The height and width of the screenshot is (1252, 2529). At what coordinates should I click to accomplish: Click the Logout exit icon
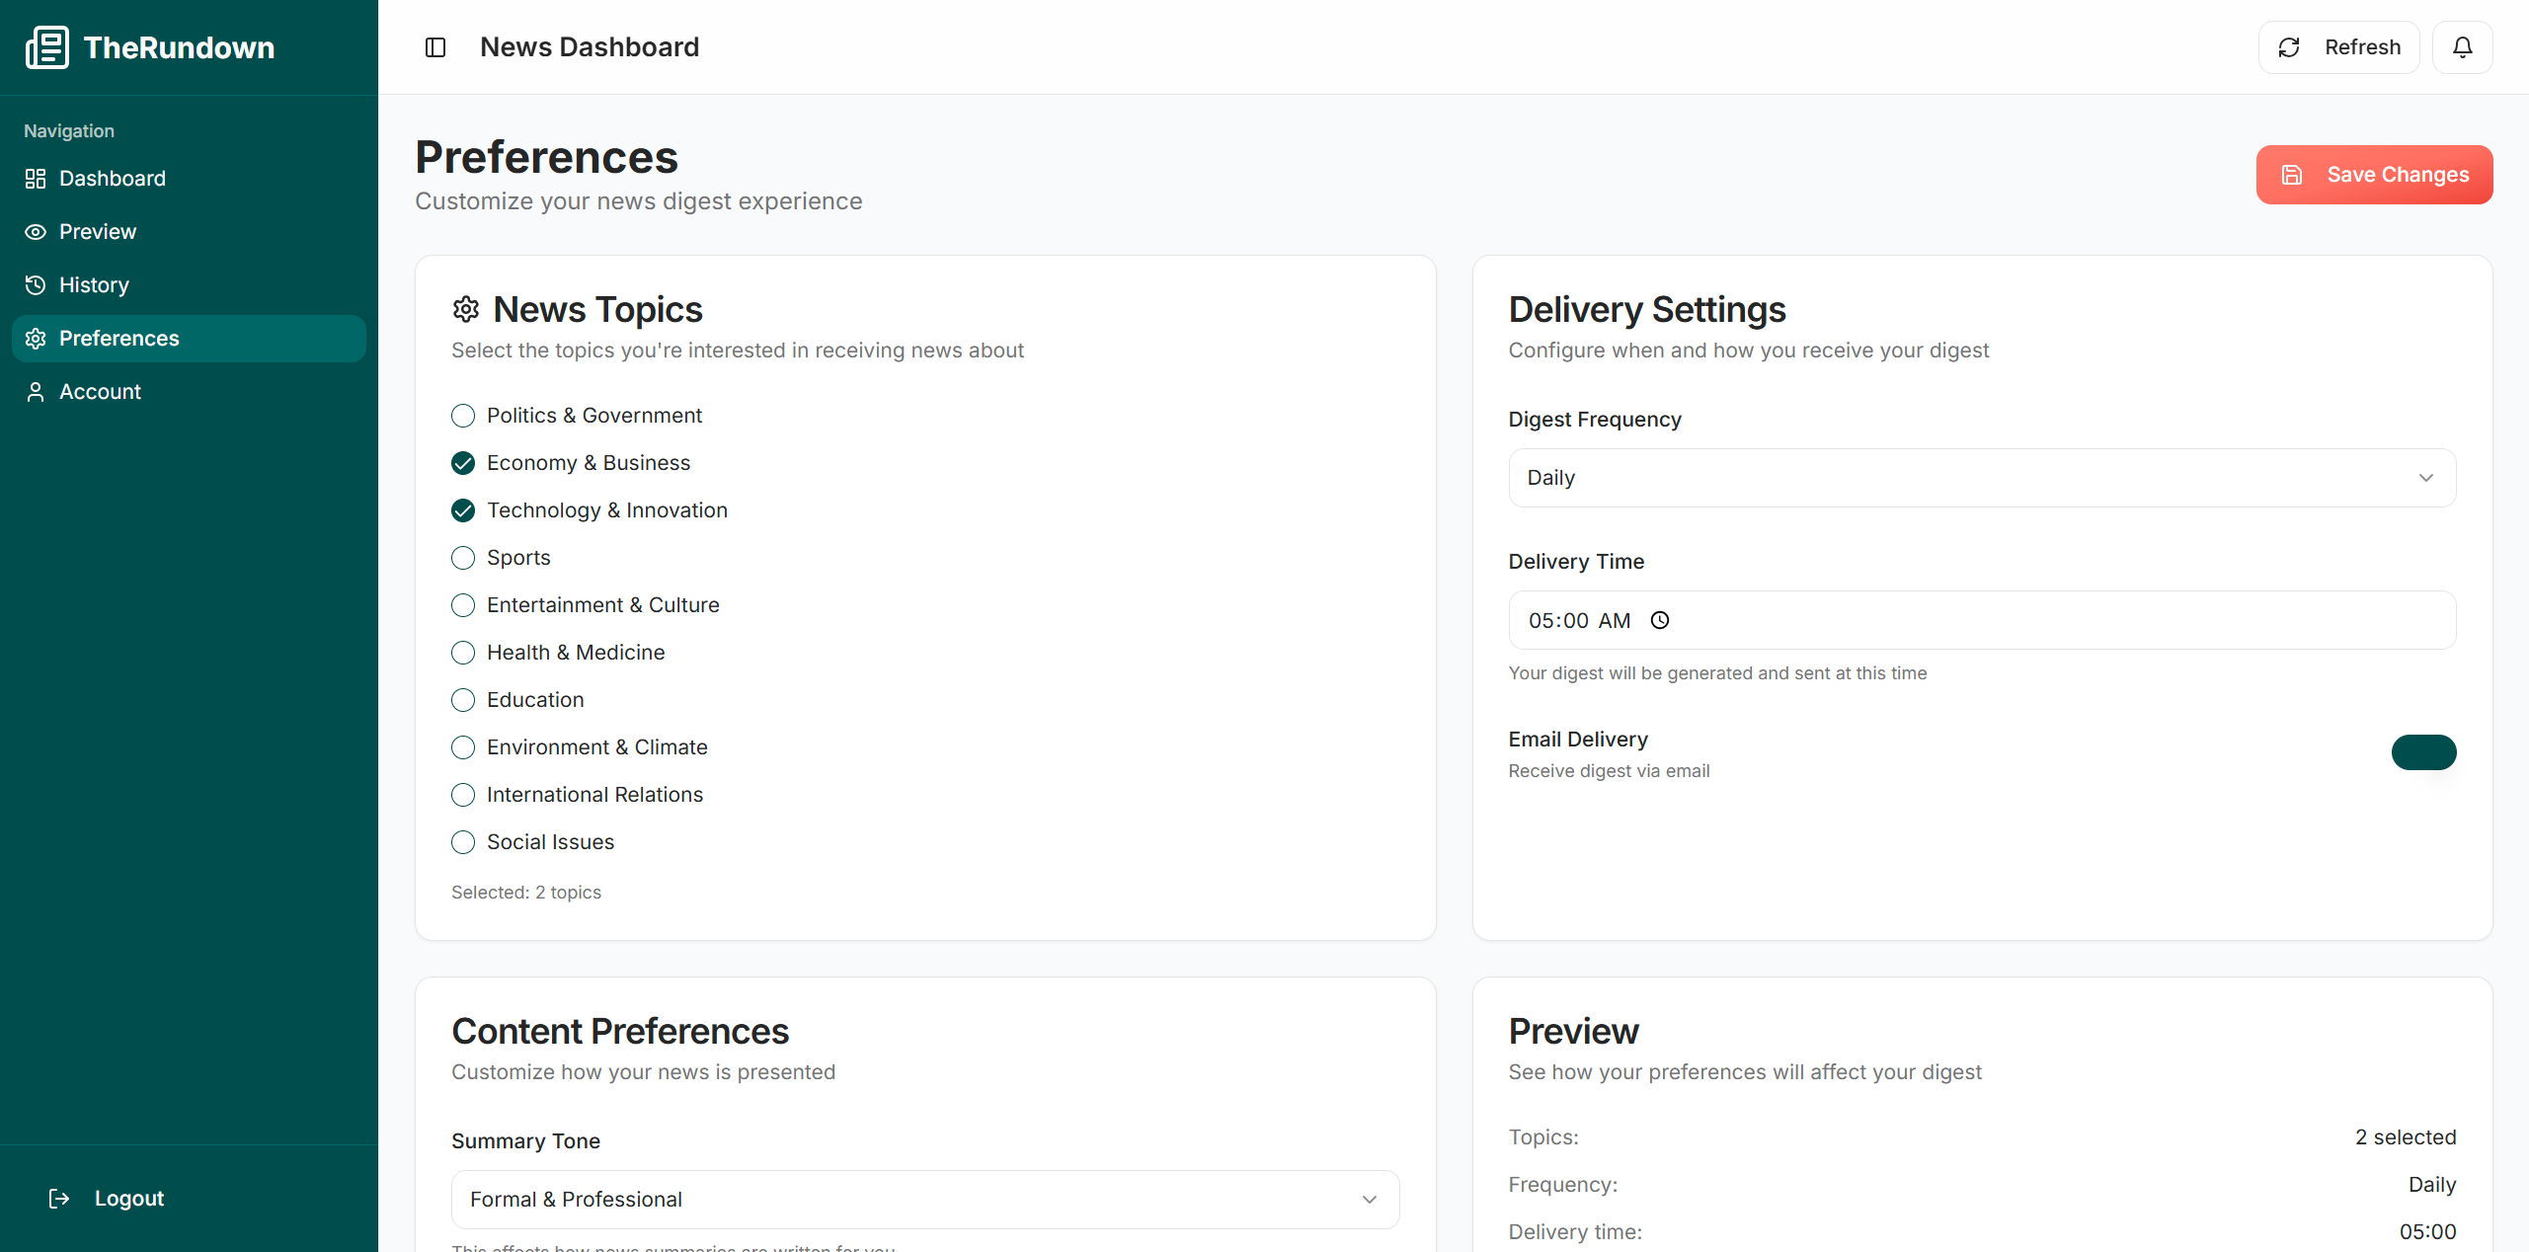59,1198
